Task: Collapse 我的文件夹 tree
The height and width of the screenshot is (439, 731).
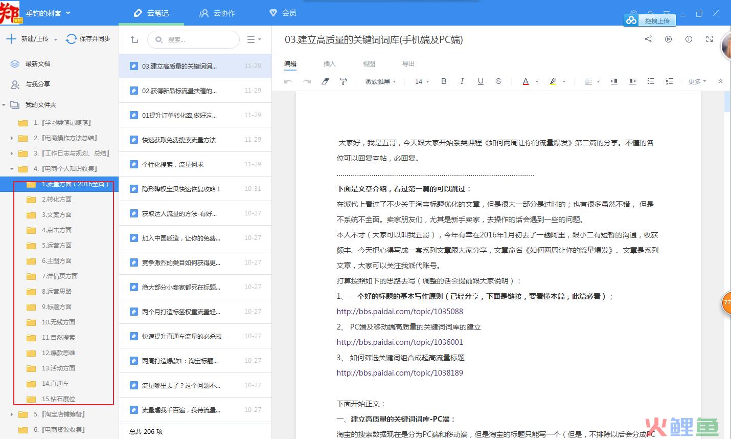Action: tap(4, 105)
